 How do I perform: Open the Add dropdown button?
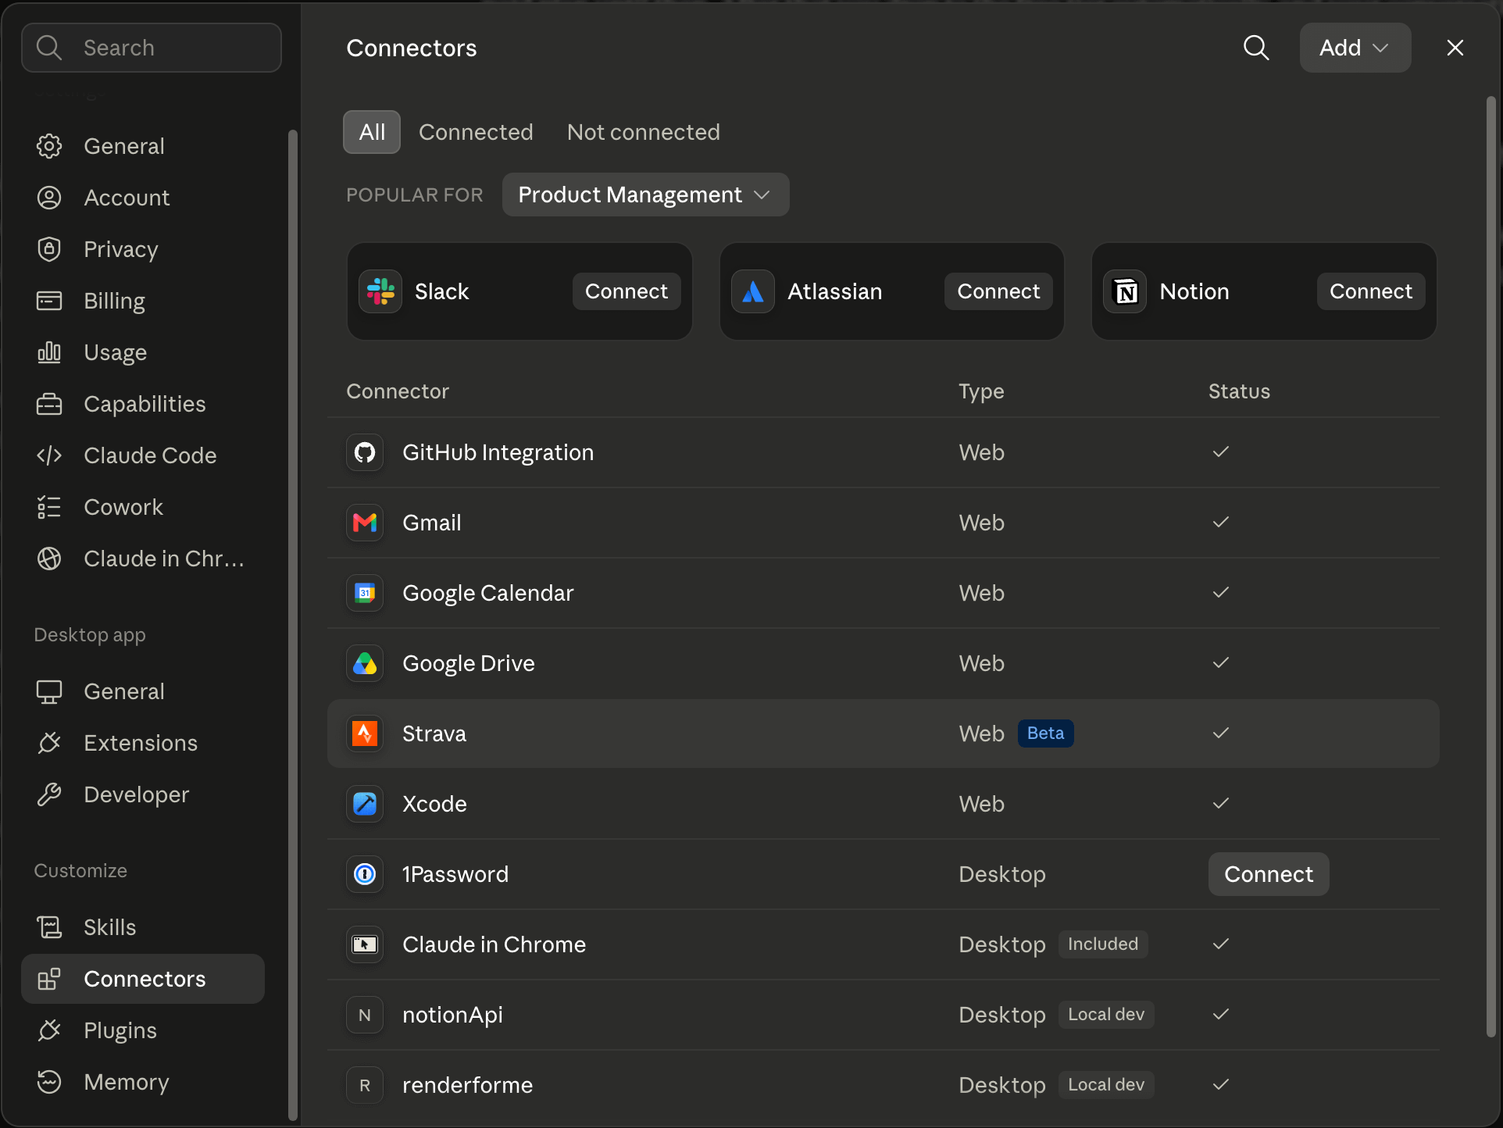click(1355, 48)
